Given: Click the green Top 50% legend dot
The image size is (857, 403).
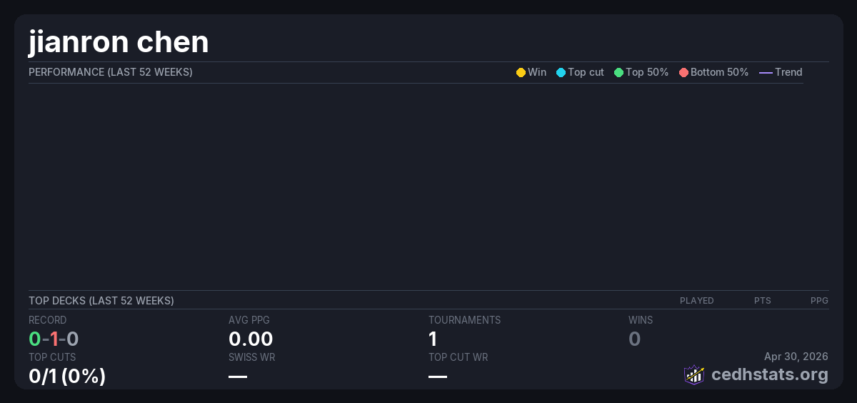Looking at the screenshot, I should (x=618, y=72).
